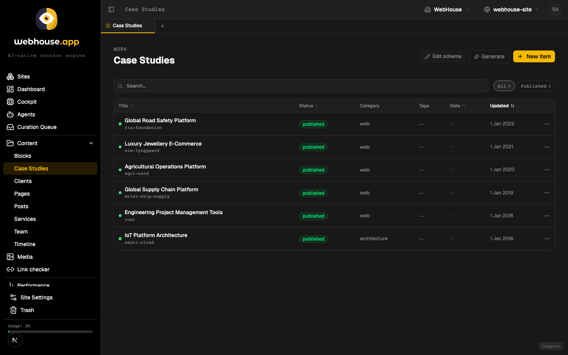Collapse the Content section chevron
The image size is (568, 355).
[91, 143]
